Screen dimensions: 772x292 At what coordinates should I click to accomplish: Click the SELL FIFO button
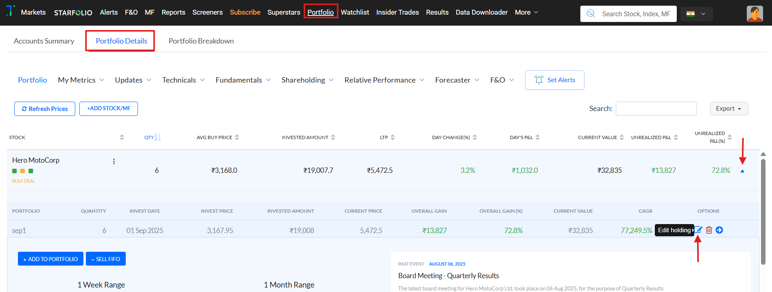click(106, 259)
